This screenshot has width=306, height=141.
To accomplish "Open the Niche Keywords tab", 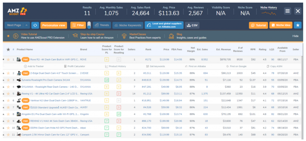I will tap(128, 25).
